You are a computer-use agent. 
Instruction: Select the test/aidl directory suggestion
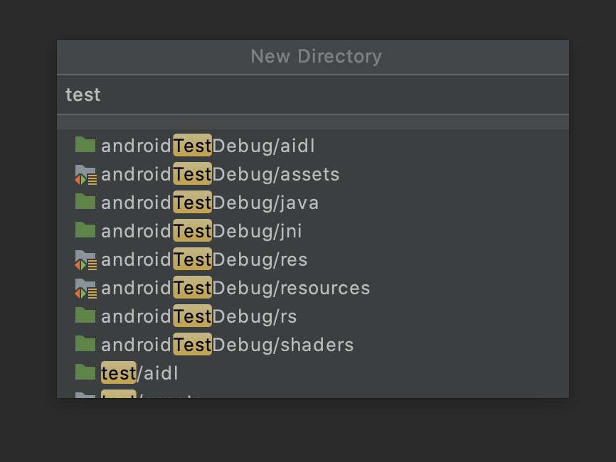pyautogui.click(x=139, y=372)
